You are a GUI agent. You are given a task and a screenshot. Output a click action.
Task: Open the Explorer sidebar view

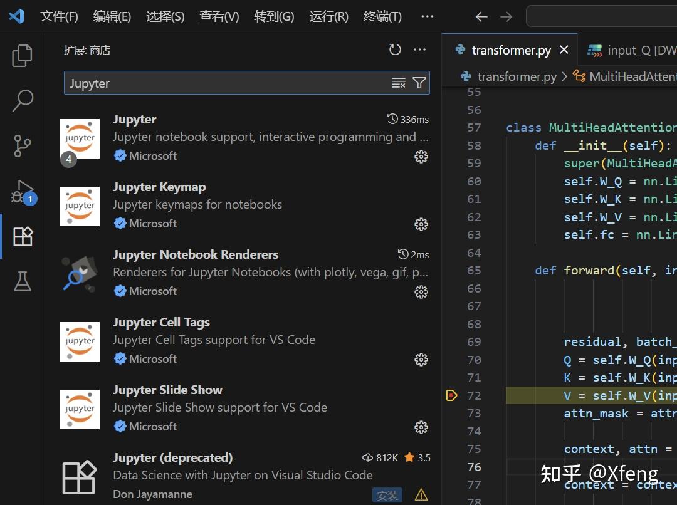(22, 55)
